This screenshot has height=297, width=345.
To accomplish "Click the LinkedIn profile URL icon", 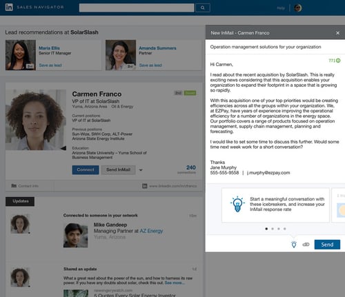I will (x=144, y=186).
